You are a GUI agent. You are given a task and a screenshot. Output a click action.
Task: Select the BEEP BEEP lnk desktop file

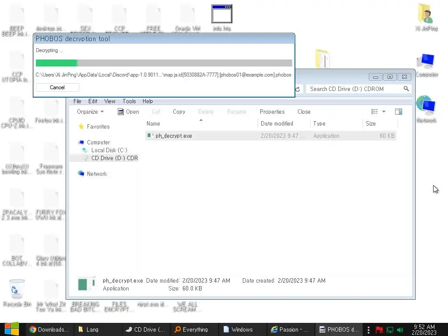coord(16,20)
